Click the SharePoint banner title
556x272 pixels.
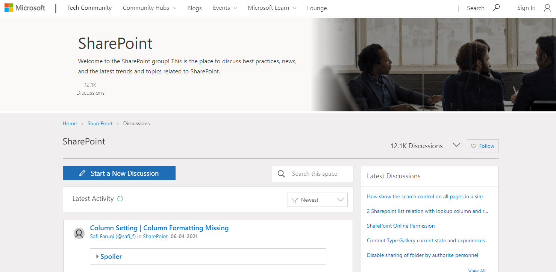115,43
